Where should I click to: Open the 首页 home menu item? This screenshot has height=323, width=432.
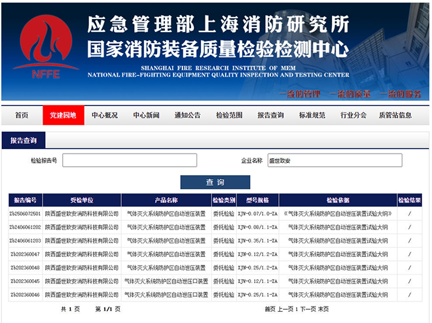(22, 115)
